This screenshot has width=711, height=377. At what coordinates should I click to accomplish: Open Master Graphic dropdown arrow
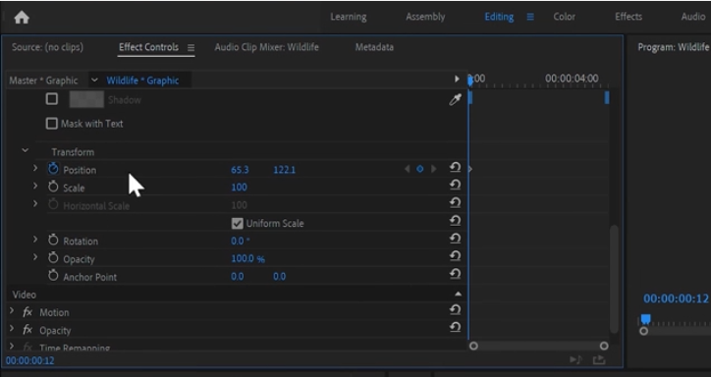coord(94,81)
